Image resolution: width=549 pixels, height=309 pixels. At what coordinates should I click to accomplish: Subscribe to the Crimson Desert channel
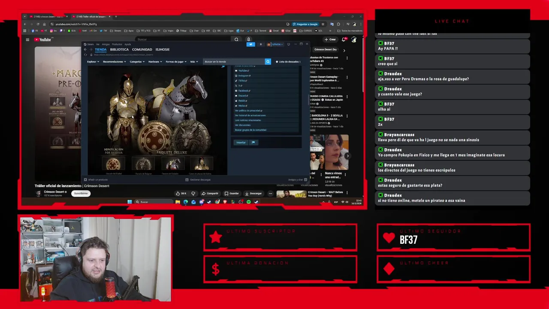(81, 193)
